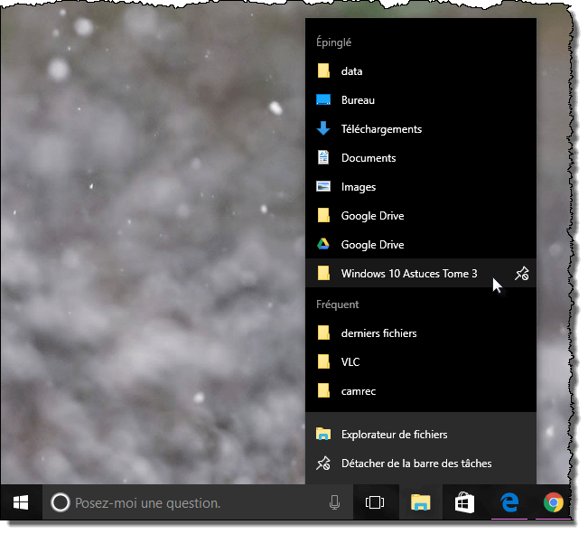Open the frequent 'derniers fichiers' folder
Viewport: 588px width, 534px height.
pos(378,333)
